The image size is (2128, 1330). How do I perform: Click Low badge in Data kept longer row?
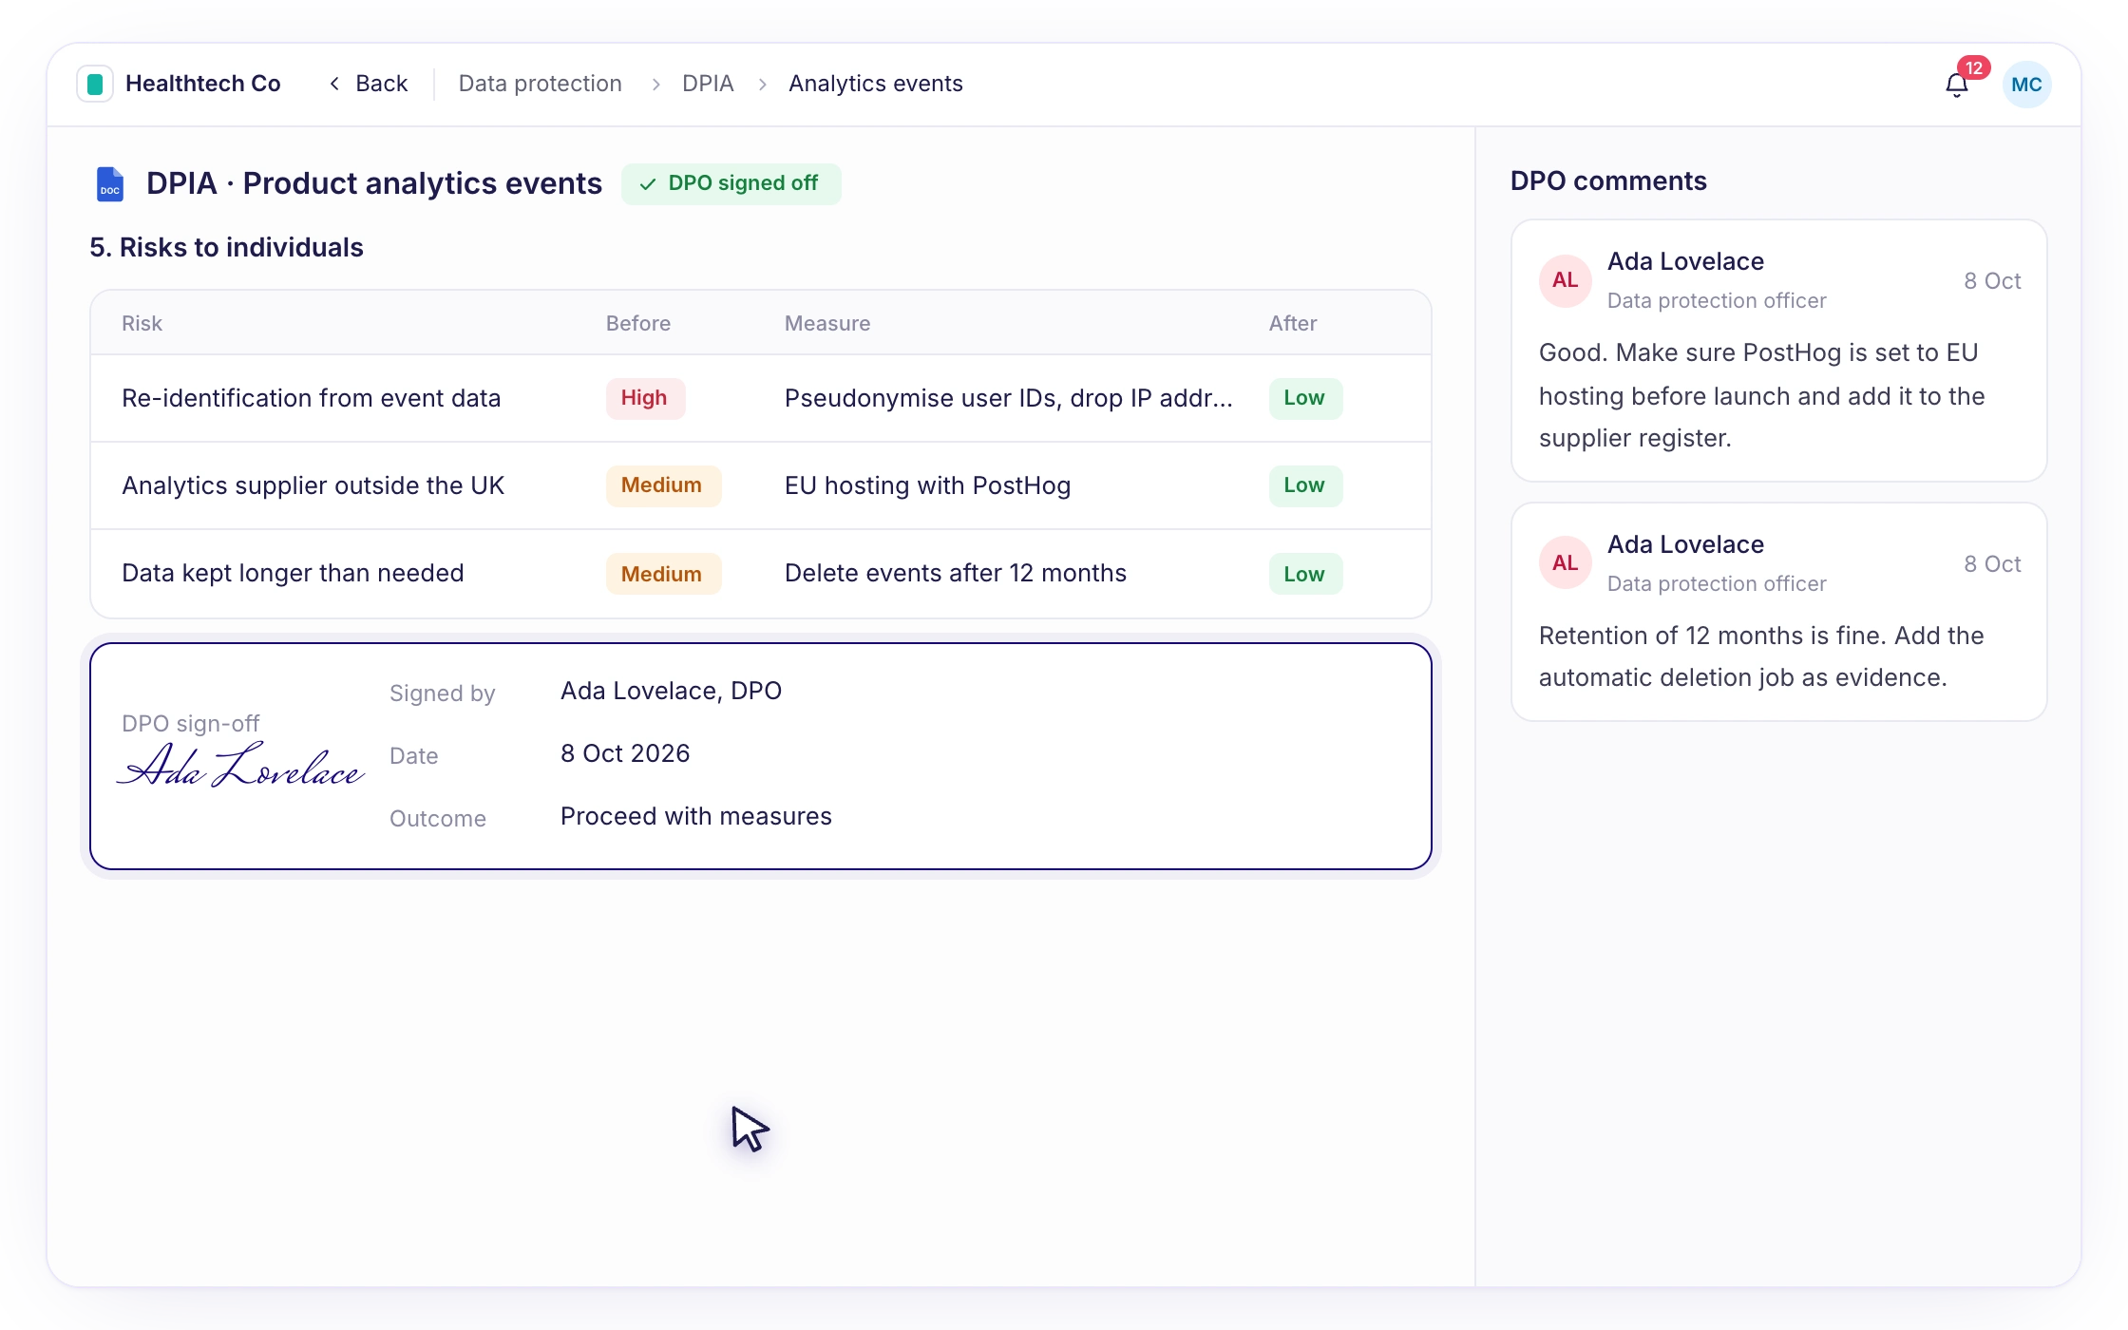1304,574
